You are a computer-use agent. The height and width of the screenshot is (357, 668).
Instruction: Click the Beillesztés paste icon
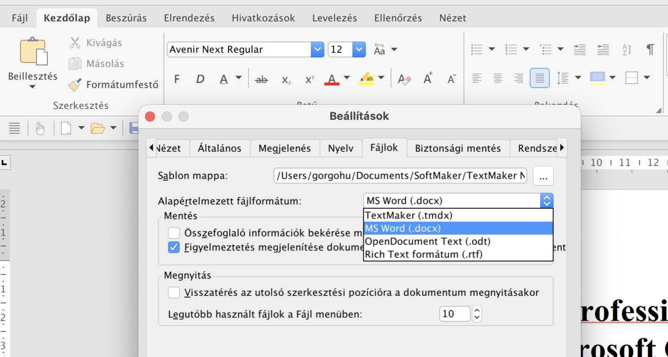pos(33,51)
